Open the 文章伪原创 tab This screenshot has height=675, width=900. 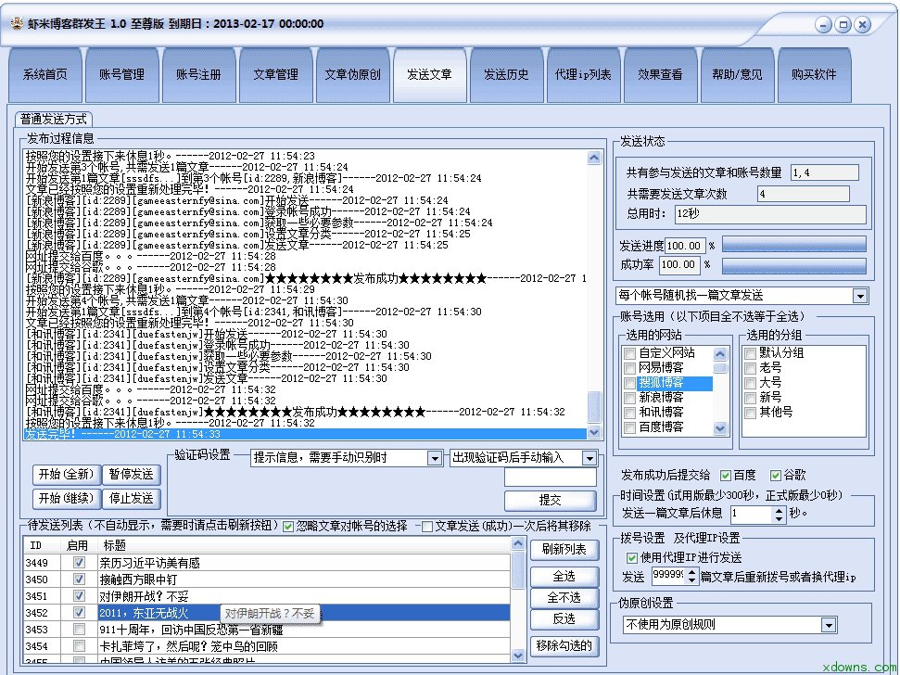(352, 74)
